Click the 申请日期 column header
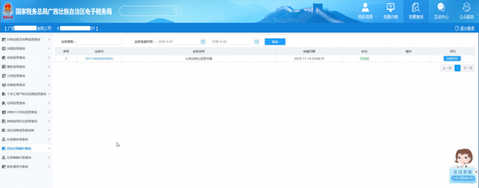The image size is (479, 188). tap(309, 51)
